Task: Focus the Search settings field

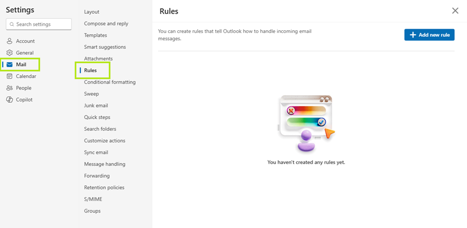Action: coord(38,24)
